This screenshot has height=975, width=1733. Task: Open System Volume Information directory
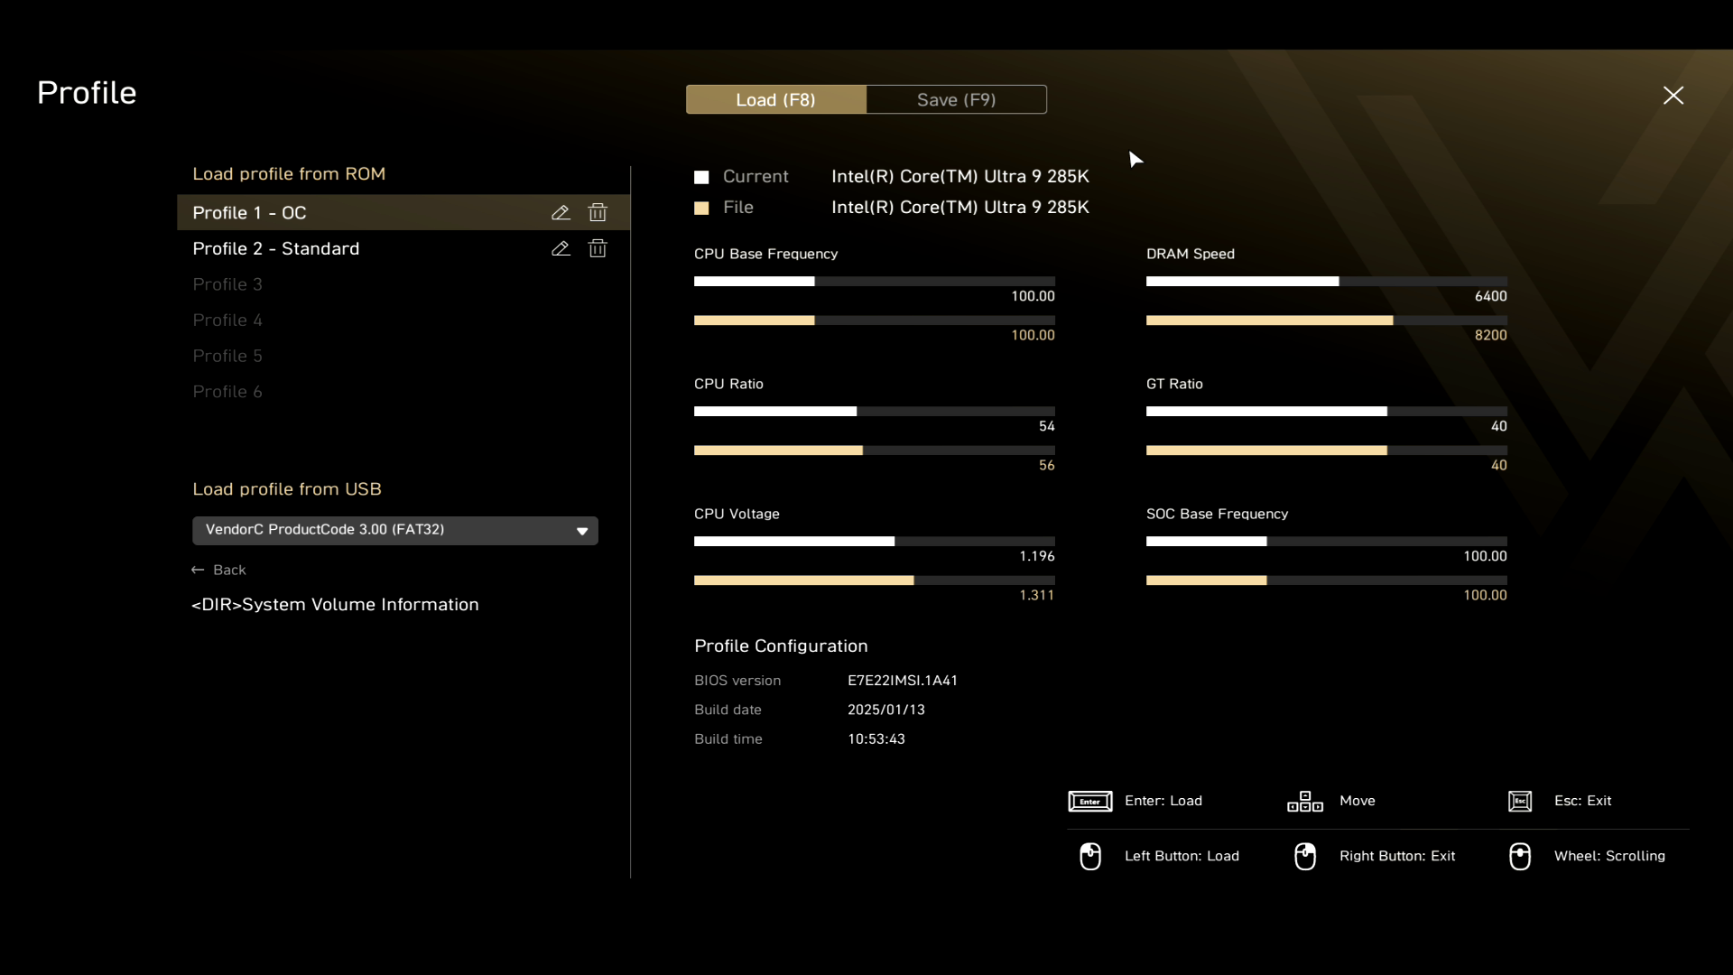coord(335,605)
